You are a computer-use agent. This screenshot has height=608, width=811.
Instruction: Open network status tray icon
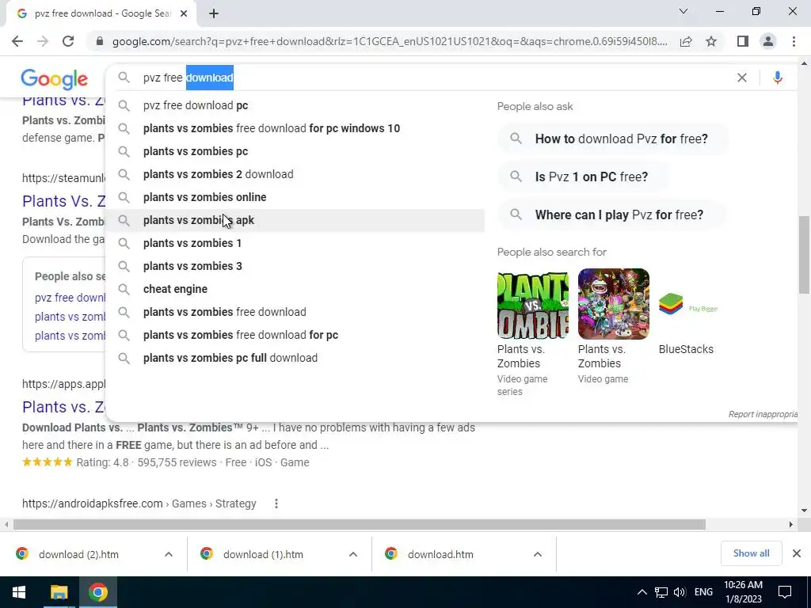point(661,592)
